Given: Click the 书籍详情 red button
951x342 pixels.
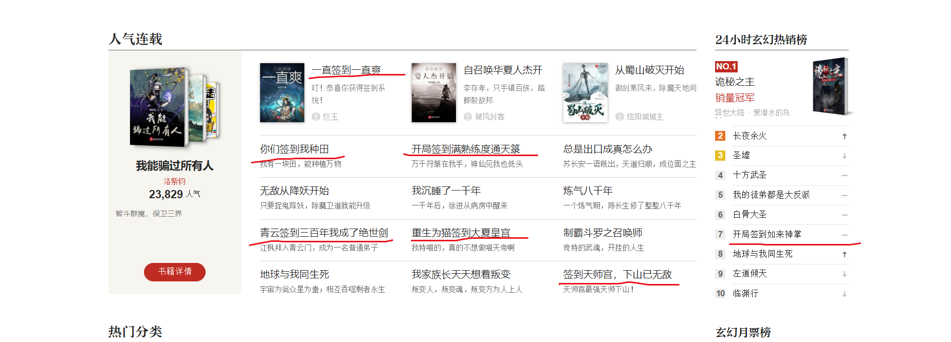Looking at the screenshot, I should (x=175, y=272).
